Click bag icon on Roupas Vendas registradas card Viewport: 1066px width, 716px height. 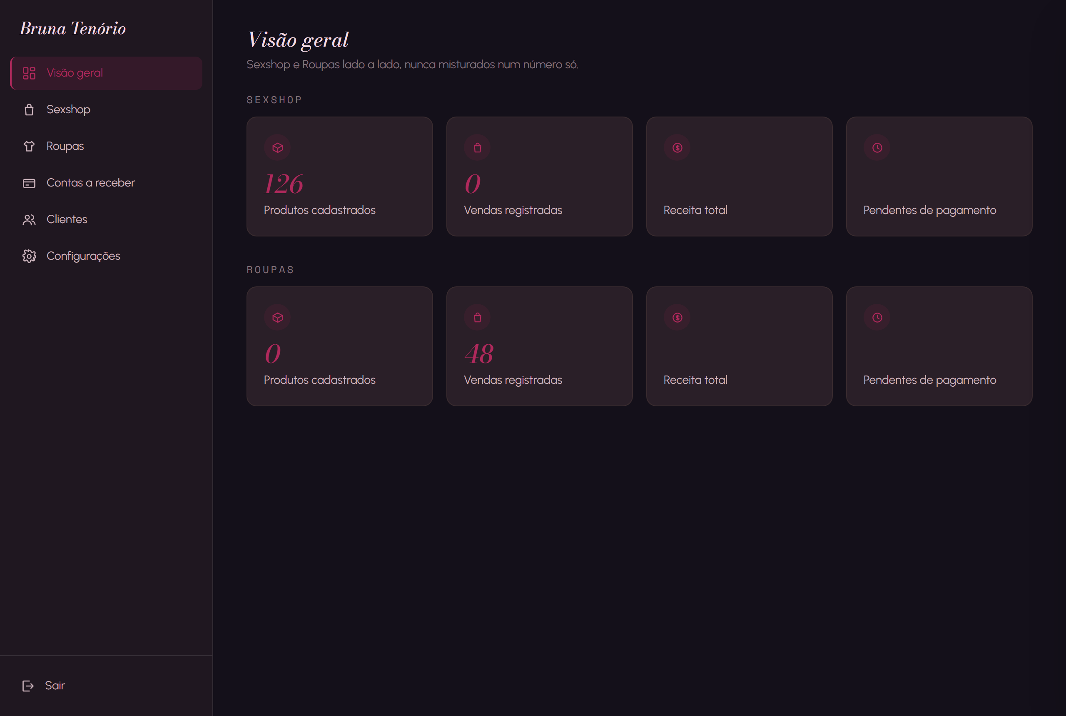click(477, 317)
